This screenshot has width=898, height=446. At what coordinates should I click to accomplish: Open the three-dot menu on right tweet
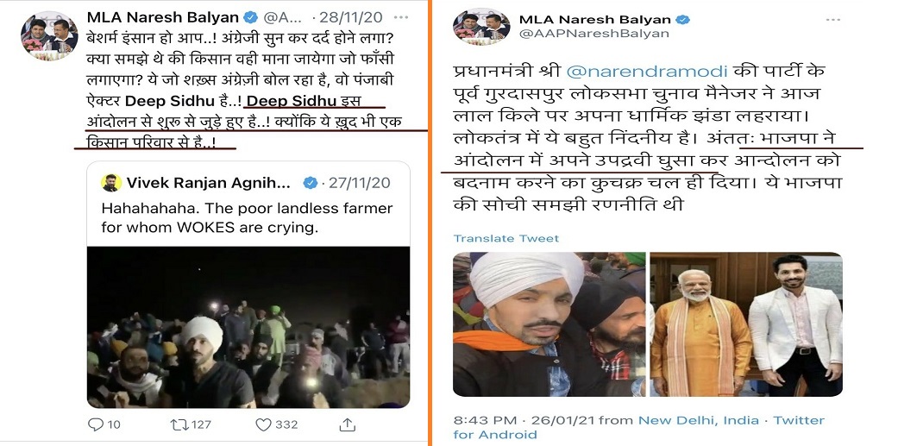[x=833, y=20]
